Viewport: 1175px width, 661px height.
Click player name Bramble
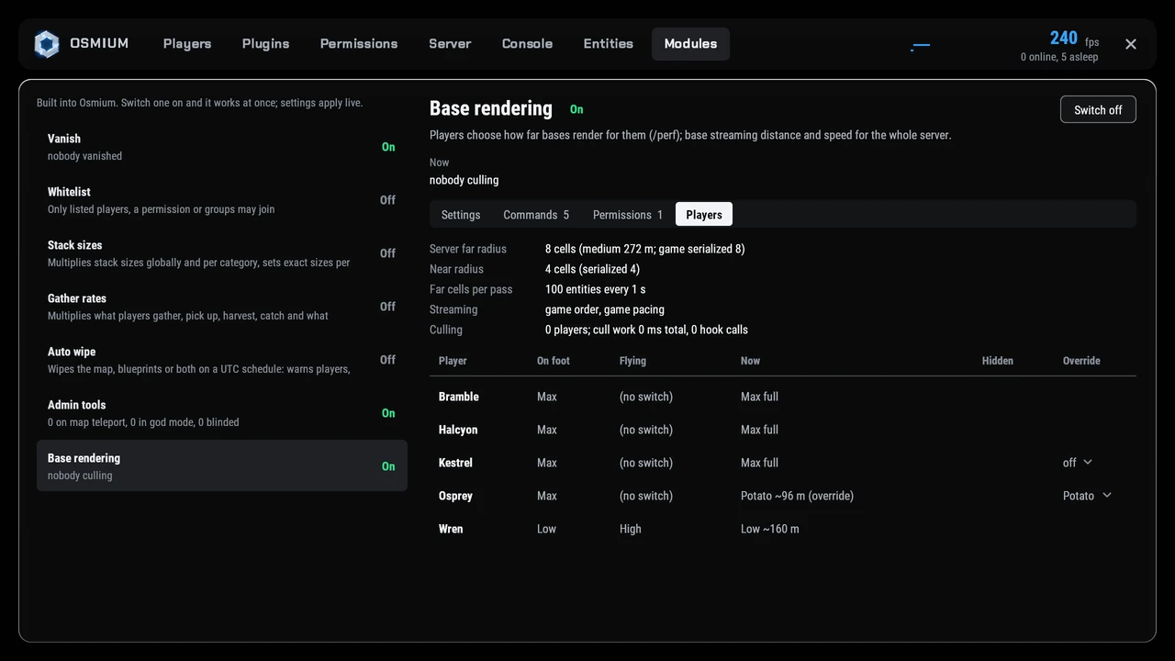[x=459, y=397]
